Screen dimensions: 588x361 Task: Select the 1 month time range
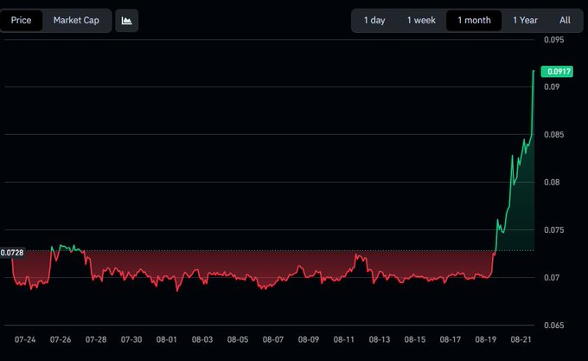[x=474, y=20]
